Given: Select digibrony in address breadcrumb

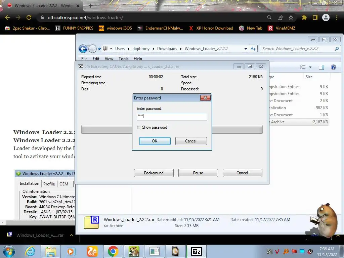Looking at the screenshot, I should 141,49.
